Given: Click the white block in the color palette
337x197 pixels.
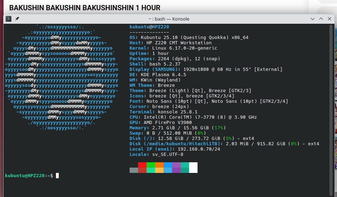Looking at the screenshot, I should (x=193, y=167).
